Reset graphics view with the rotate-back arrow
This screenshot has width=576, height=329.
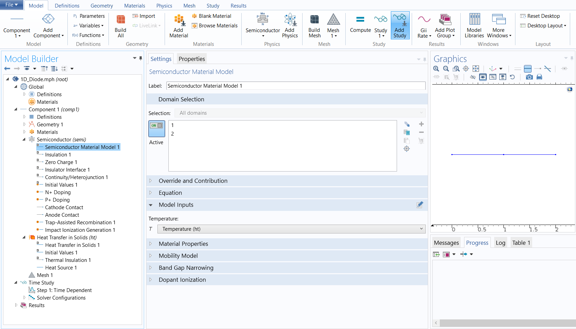coord(512,77)
